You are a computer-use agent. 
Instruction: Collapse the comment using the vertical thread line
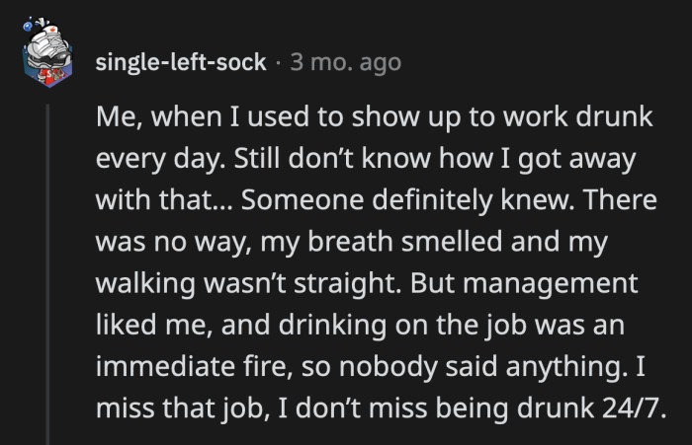tap(44, 266)
